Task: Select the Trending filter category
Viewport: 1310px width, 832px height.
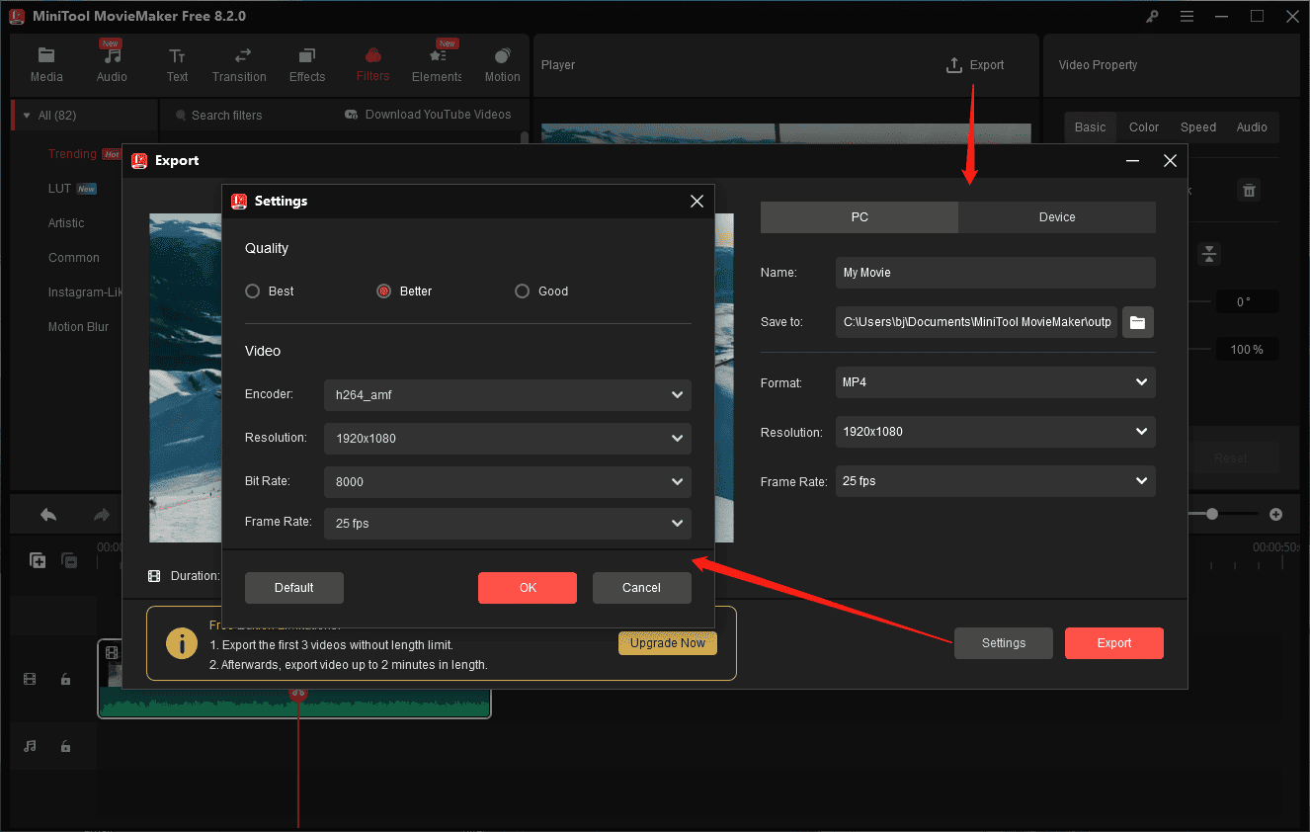Action: point(72,154)
